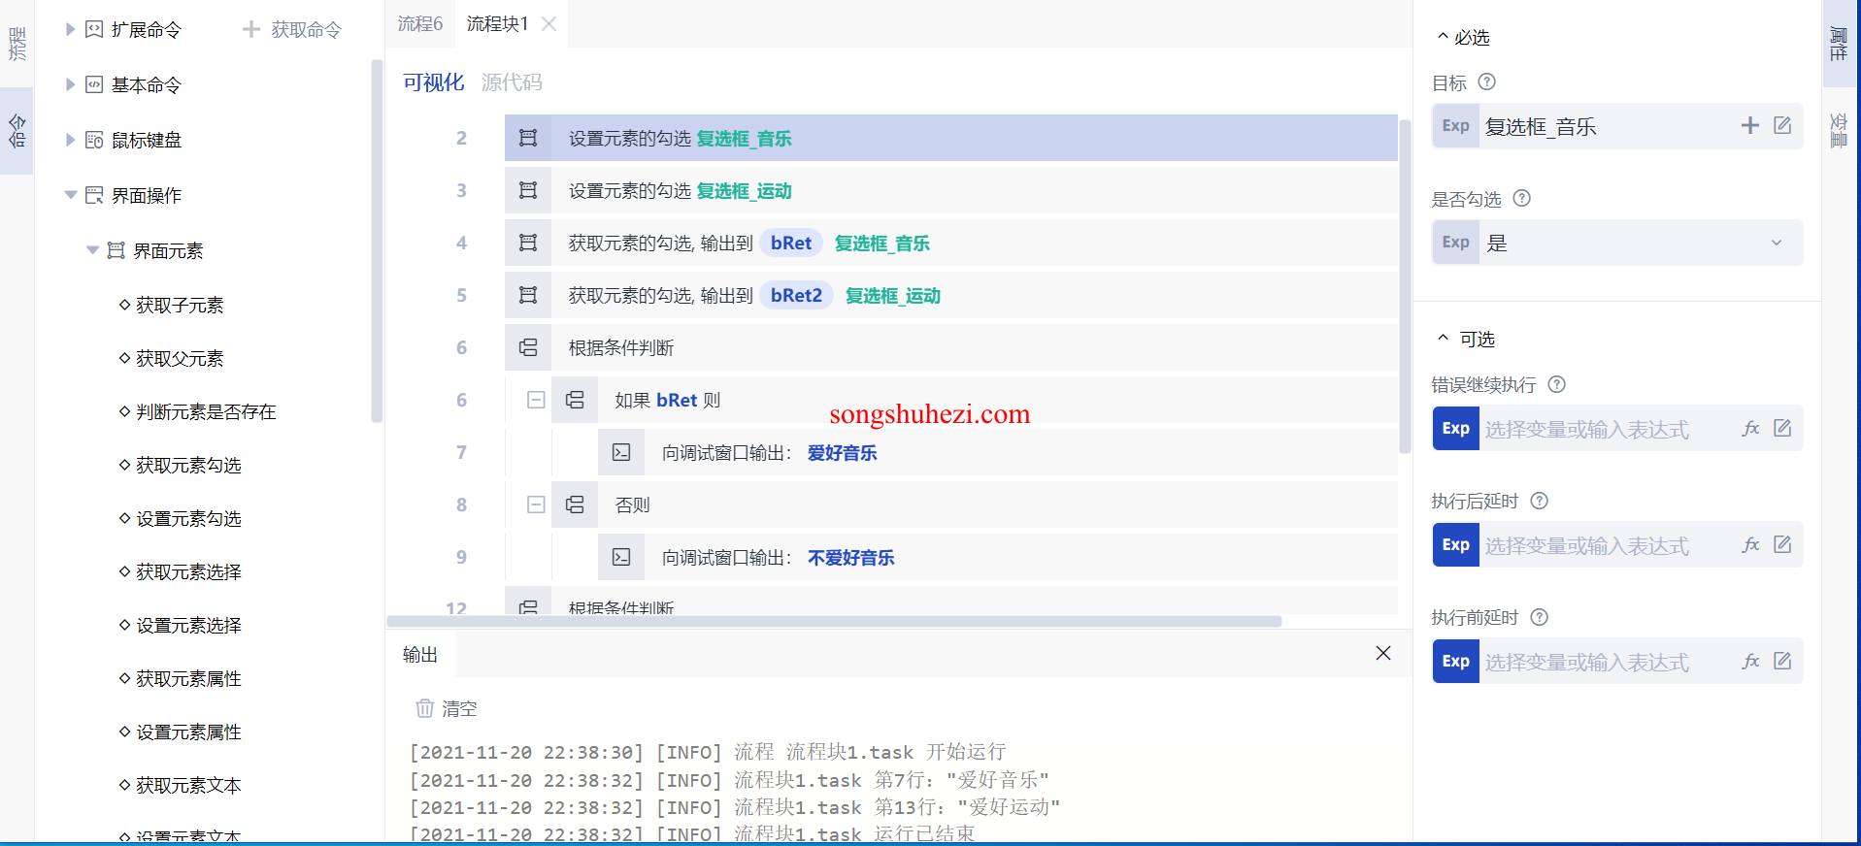Click plus icon in 目标 field
Screen dimensions: 1861x846
(x=1750, y=125)
